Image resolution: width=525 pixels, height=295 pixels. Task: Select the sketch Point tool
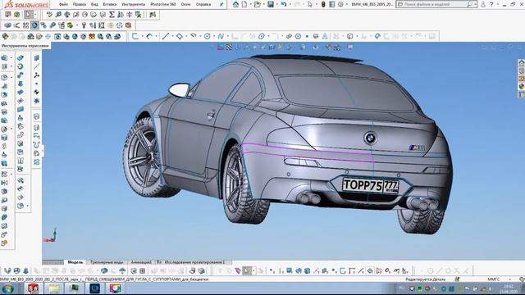point(307,36)
